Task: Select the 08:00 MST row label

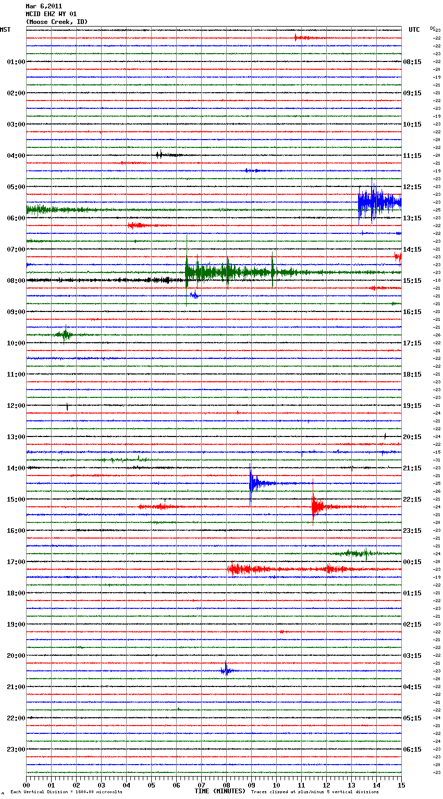Action: [16, 281]
